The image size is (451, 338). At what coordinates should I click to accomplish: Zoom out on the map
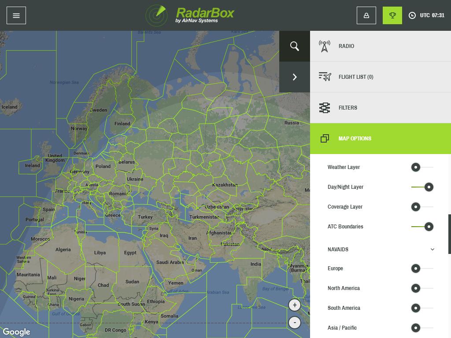tap(295, 323)
